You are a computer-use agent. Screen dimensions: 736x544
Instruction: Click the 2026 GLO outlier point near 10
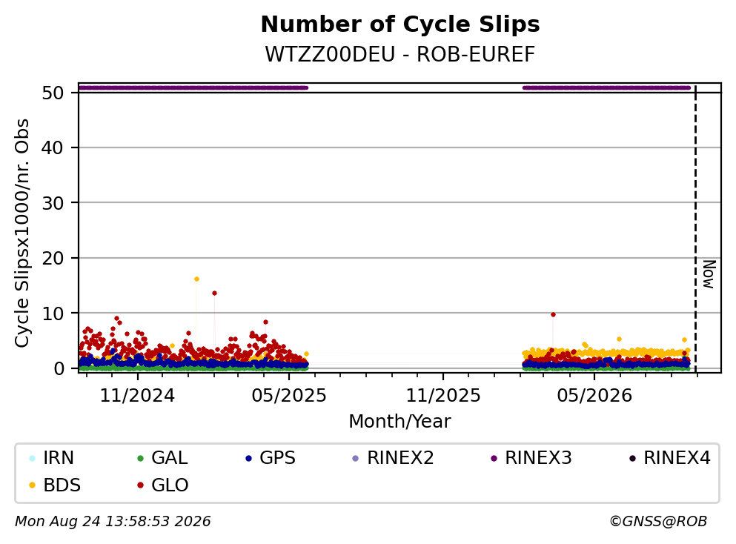point(553,315)
